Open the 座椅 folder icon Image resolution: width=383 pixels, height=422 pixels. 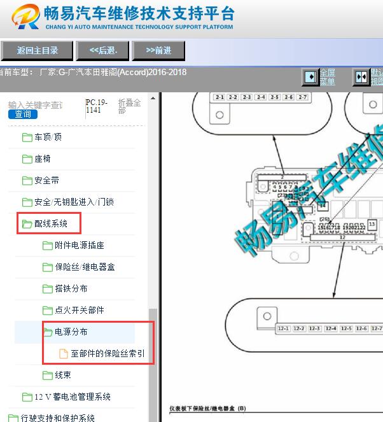coord(27,158)
